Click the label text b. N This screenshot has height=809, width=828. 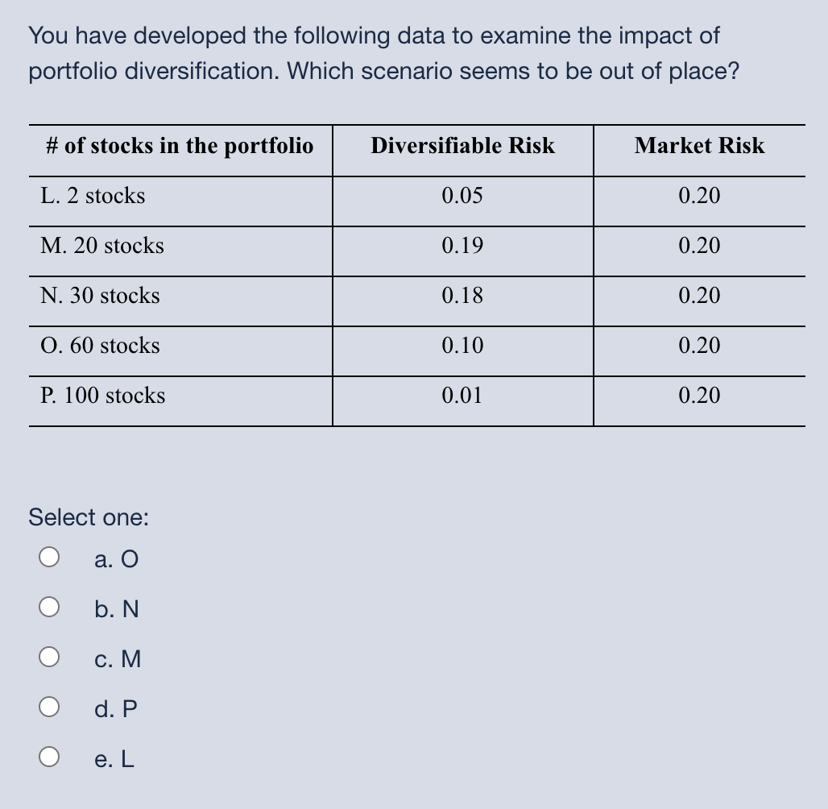[x=116, y=609]
